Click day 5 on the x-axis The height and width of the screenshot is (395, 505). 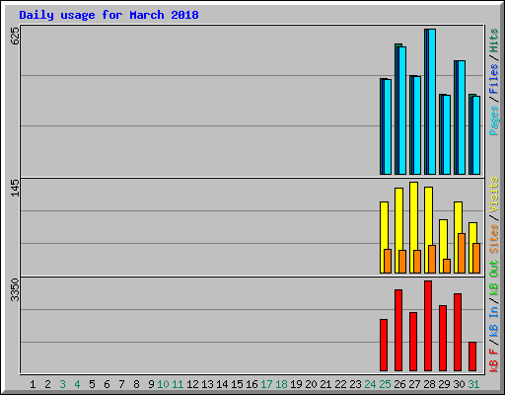(92, 384)
